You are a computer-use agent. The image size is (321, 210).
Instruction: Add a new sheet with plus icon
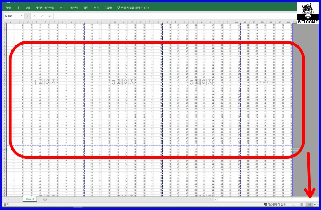click(x=45, y=199)
